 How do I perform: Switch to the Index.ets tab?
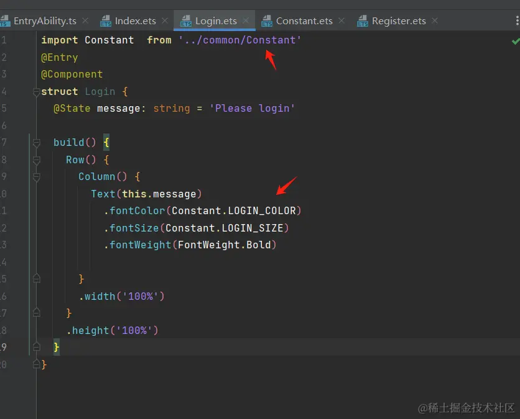point(135,21)
